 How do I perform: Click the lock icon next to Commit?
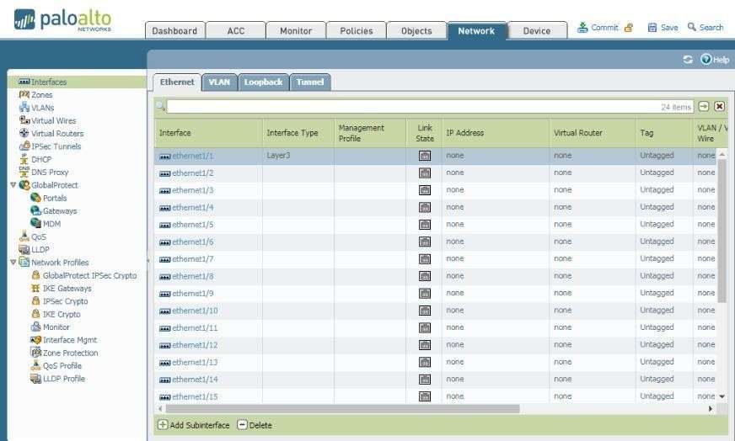(628, 28)
